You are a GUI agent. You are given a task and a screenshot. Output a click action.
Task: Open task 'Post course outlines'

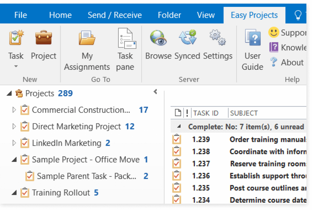[268, 188]
